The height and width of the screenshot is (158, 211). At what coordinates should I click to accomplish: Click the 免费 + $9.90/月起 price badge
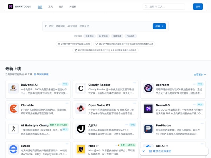coord(58,125)
